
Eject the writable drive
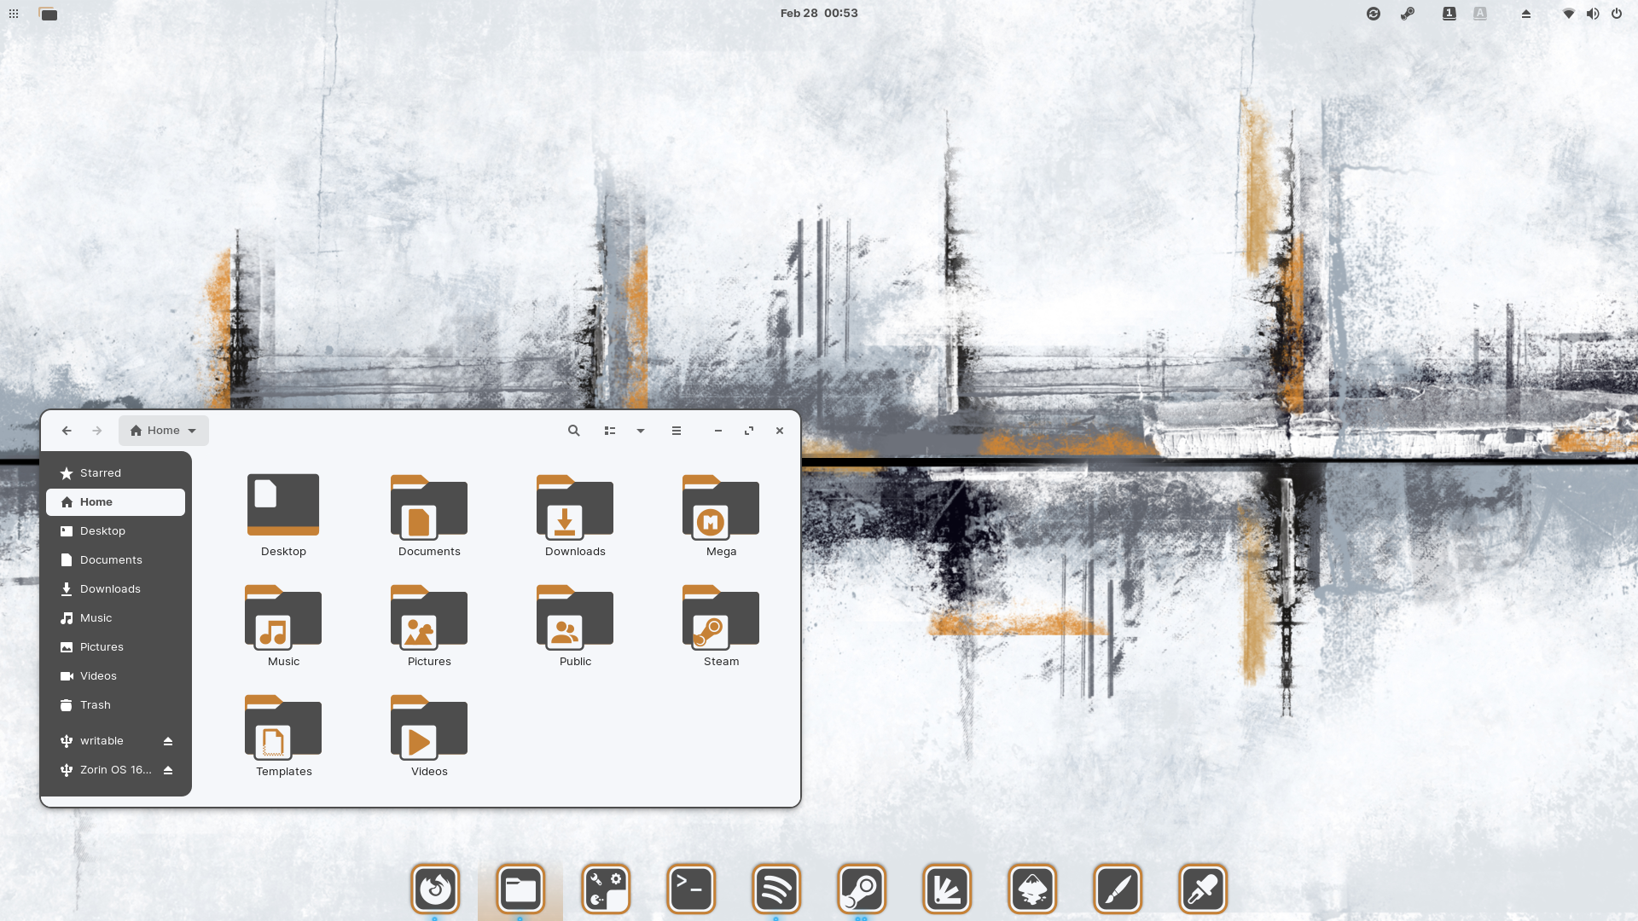click(x=168, y=741)
